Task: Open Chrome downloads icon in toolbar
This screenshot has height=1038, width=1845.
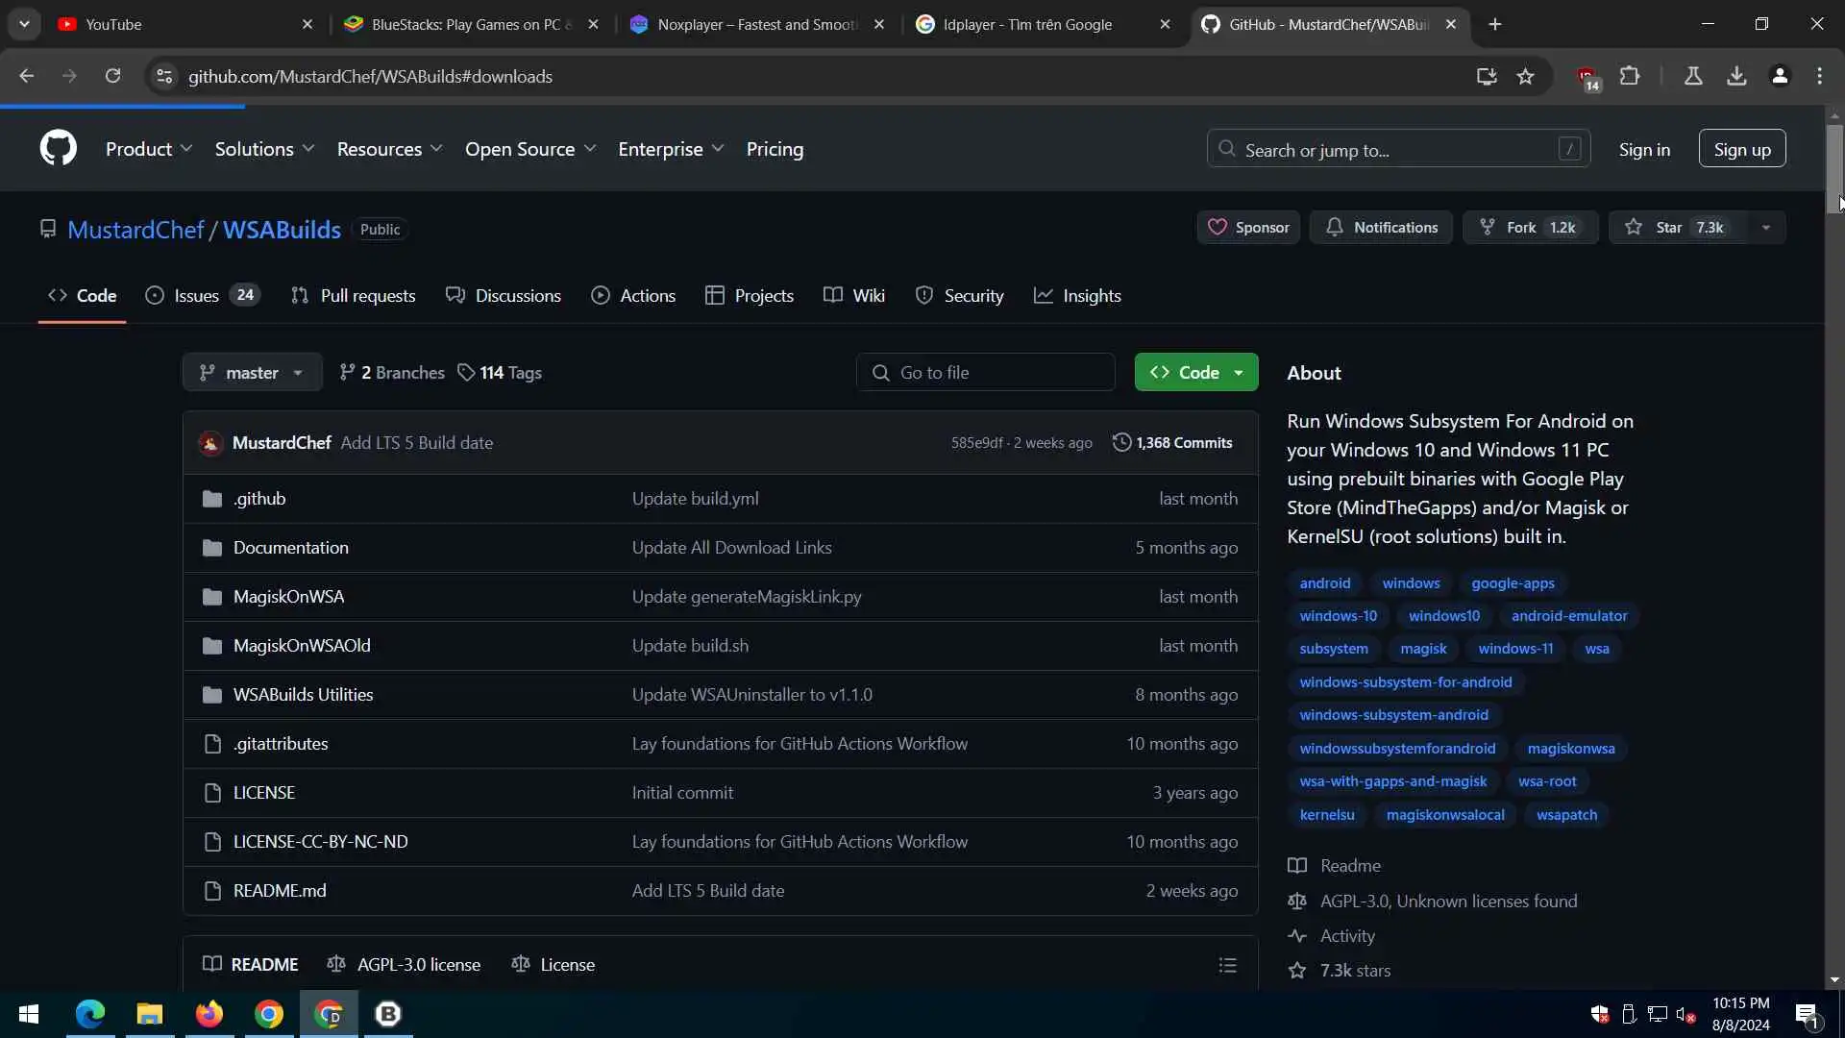Action: pos(1736,76)
